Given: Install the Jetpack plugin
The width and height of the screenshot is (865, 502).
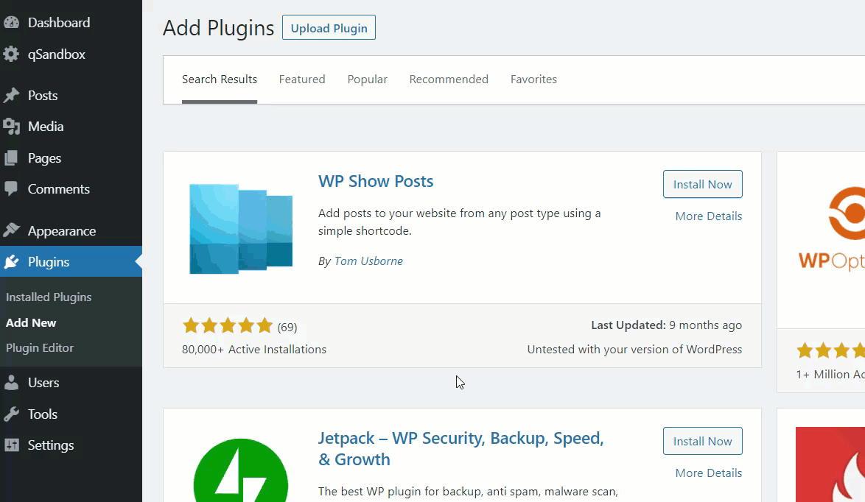Looking at the screenshot, I should coord(702,441).
